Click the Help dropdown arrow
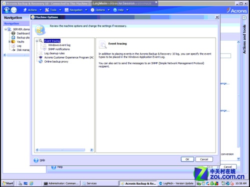The height and width of the screenshot is (187, 250). (127, 10)
